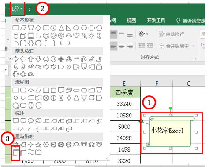
Task: Select the cube shape
Action: tap(23, 36)
